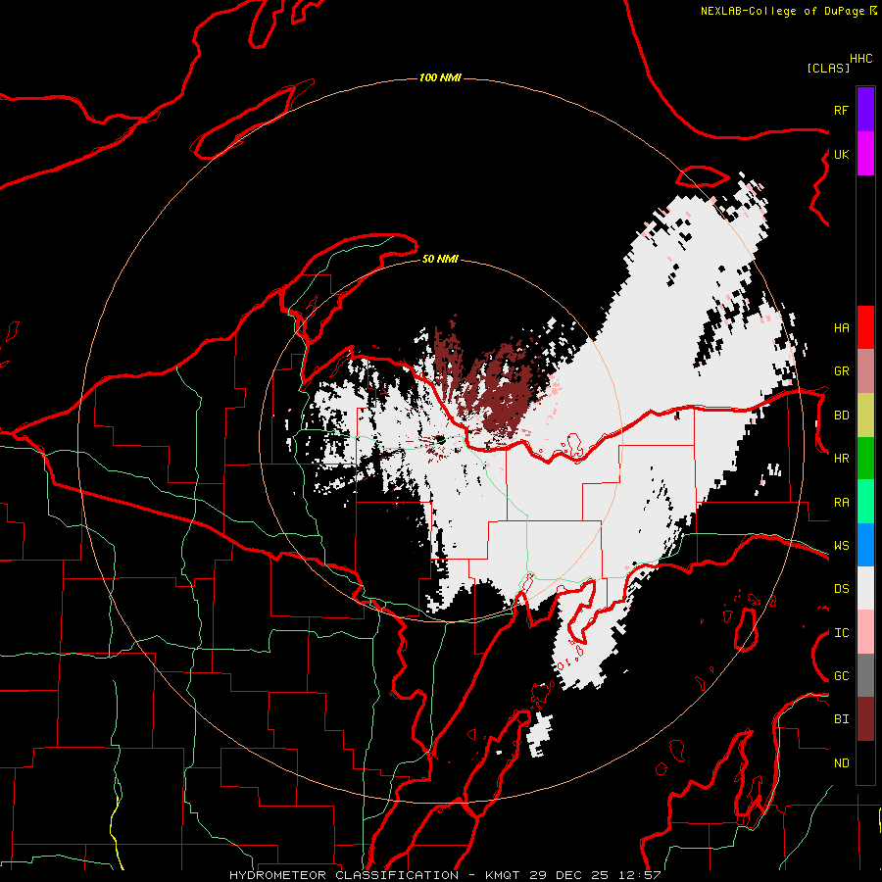The image size is (882, 882).
Task: Click the UK magenta legend swatch
Action: click(865, 154)
